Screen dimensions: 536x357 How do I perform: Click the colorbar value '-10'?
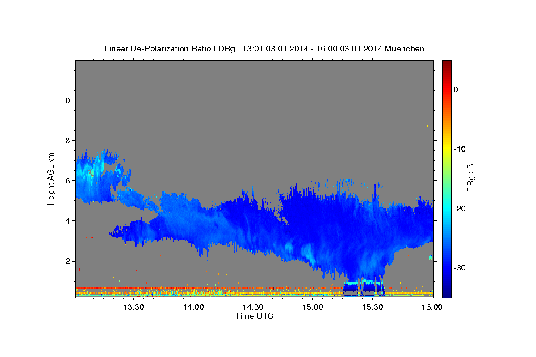click(x=460, y=149)
